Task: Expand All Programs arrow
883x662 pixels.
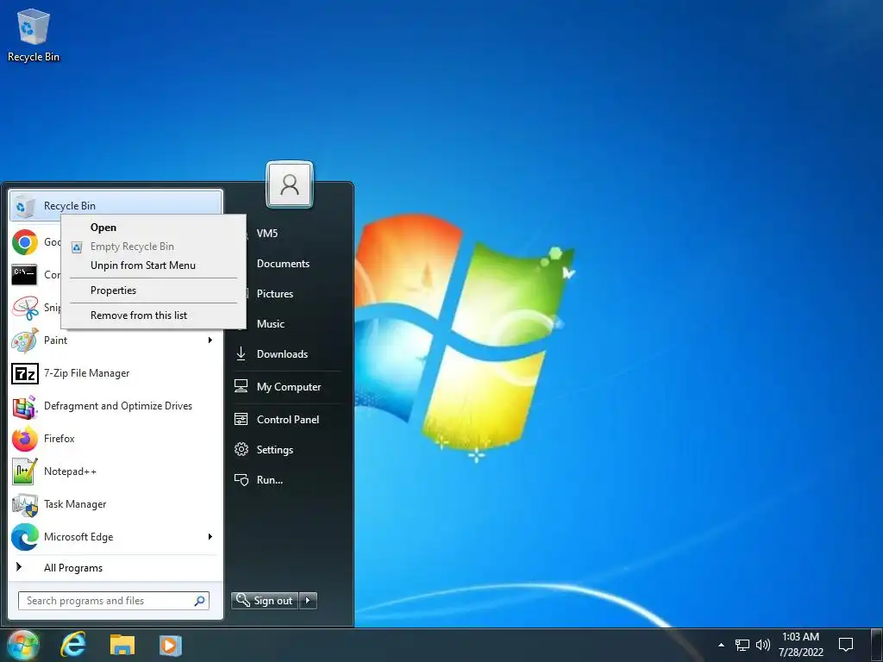Action: [19, 567]
